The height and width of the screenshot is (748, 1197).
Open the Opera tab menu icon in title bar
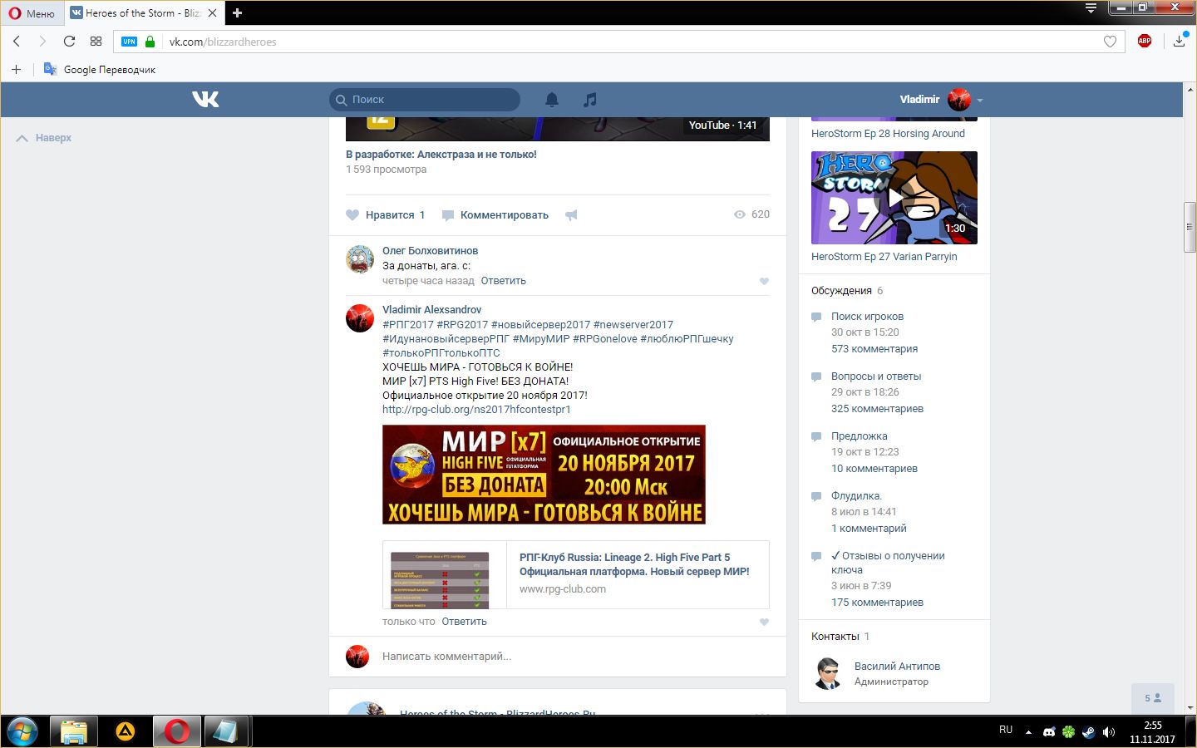pyautogui.click(x=1091, y=8)
